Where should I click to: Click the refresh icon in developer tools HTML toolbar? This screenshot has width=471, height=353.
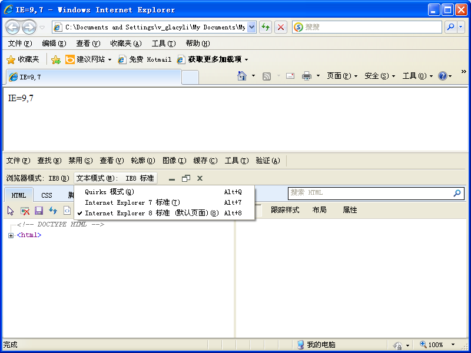(53, 211)
